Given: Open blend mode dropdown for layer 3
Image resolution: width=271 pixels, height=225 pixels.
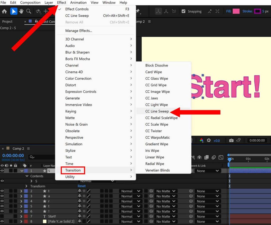Looking at the screenshot, I should tap(130, 196).
